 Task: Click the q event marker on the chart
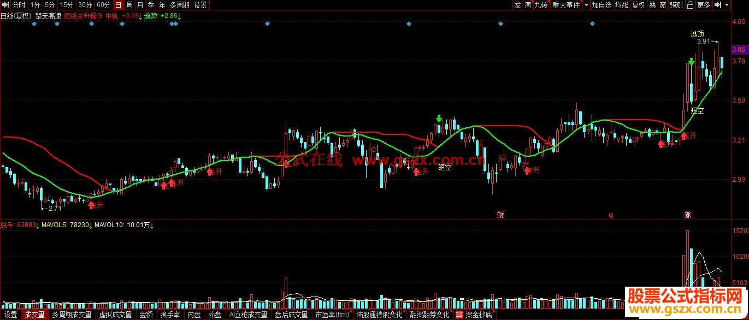[611, 215]
